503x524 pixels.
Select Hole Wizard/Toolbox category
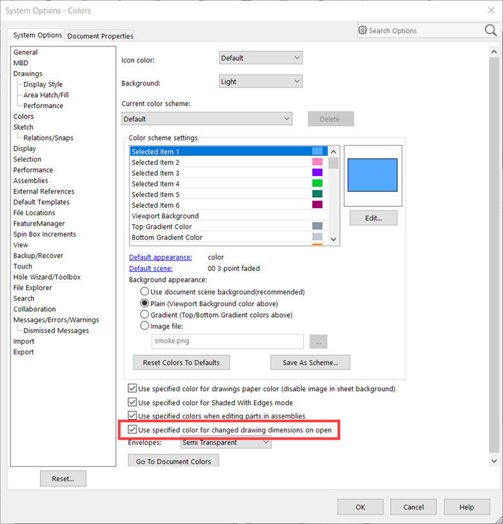point(47,277)
